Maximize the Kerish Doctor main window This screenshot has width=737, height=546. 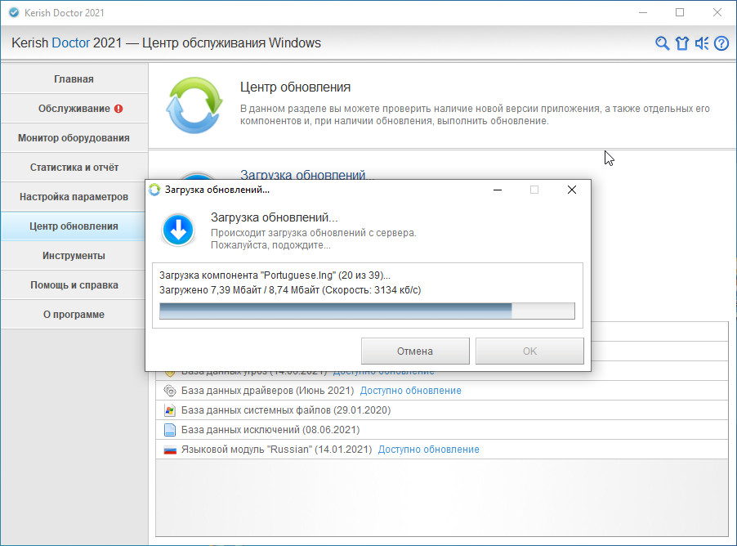point(680,13)
